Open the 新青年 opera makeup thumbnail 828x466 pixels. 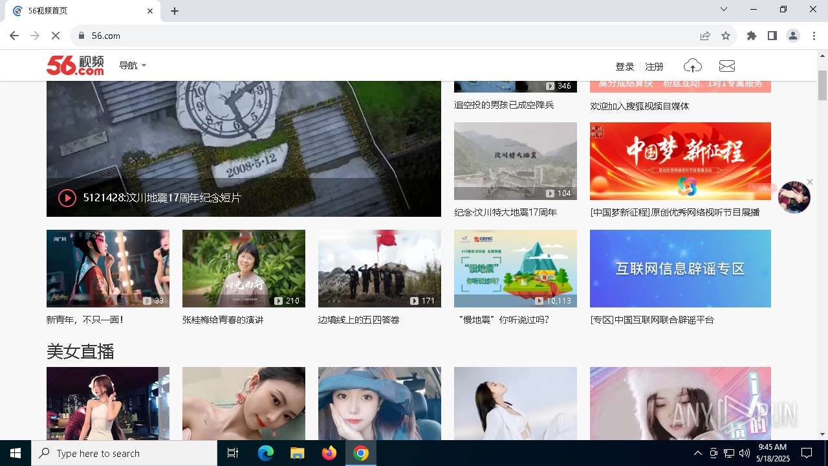(x=108, y=269)
